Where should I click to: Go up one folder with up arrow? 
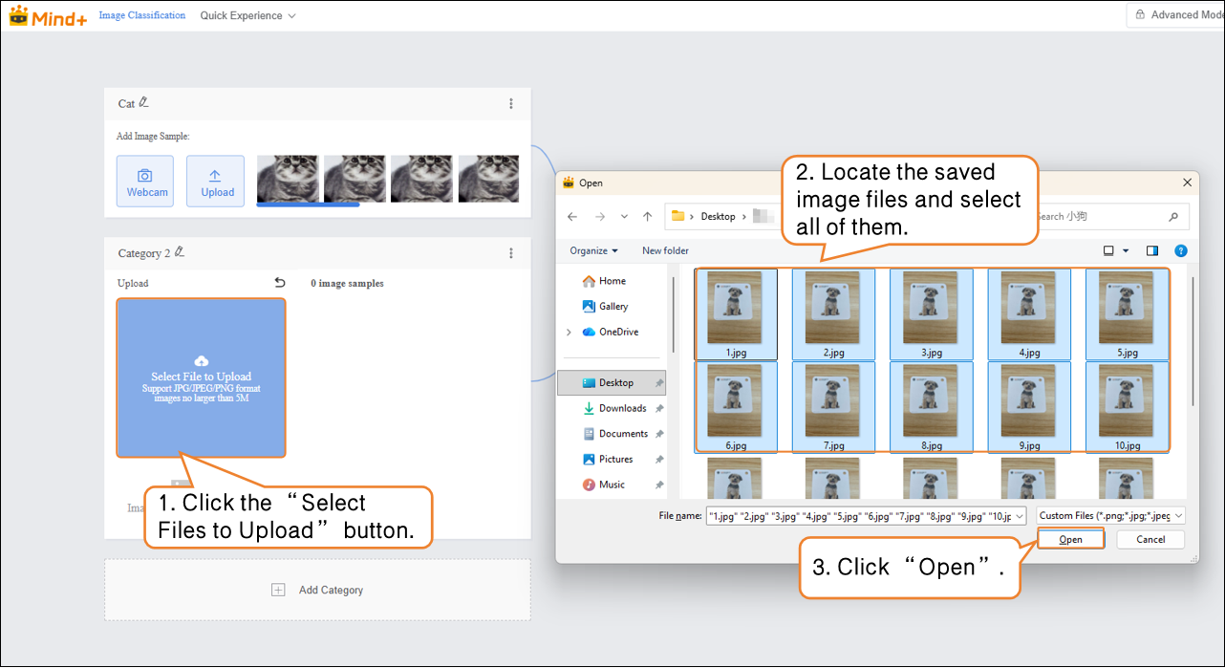tap(648, 217)
